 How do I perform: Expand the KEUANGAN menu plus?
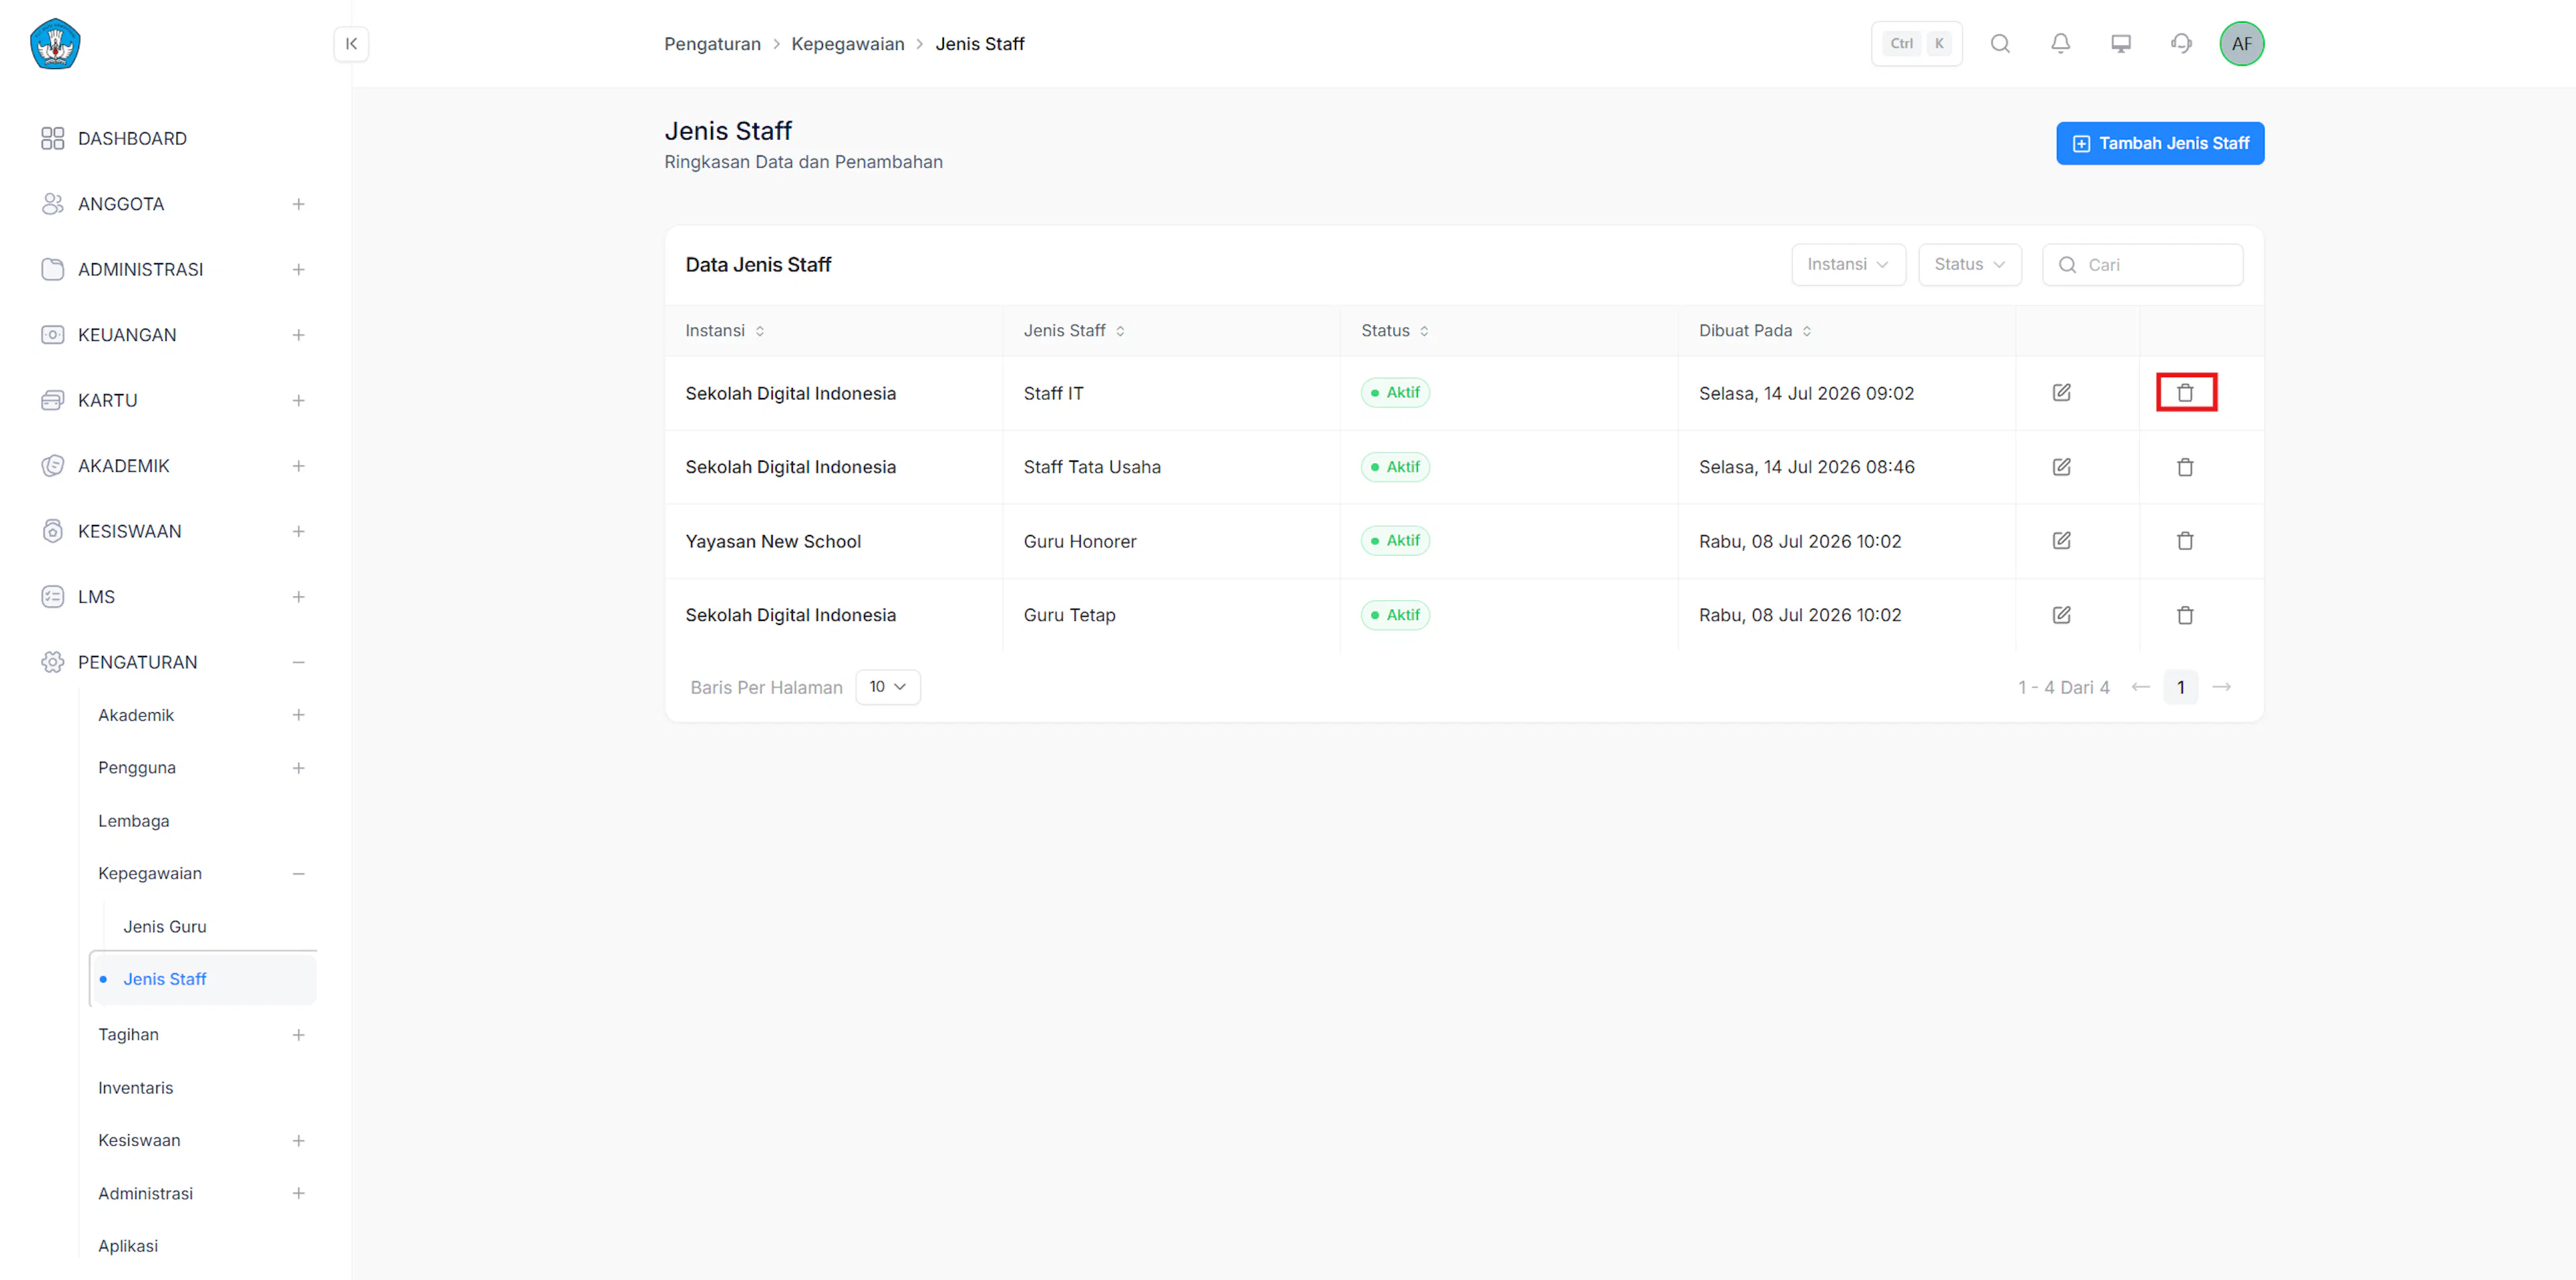click(298, 334)
